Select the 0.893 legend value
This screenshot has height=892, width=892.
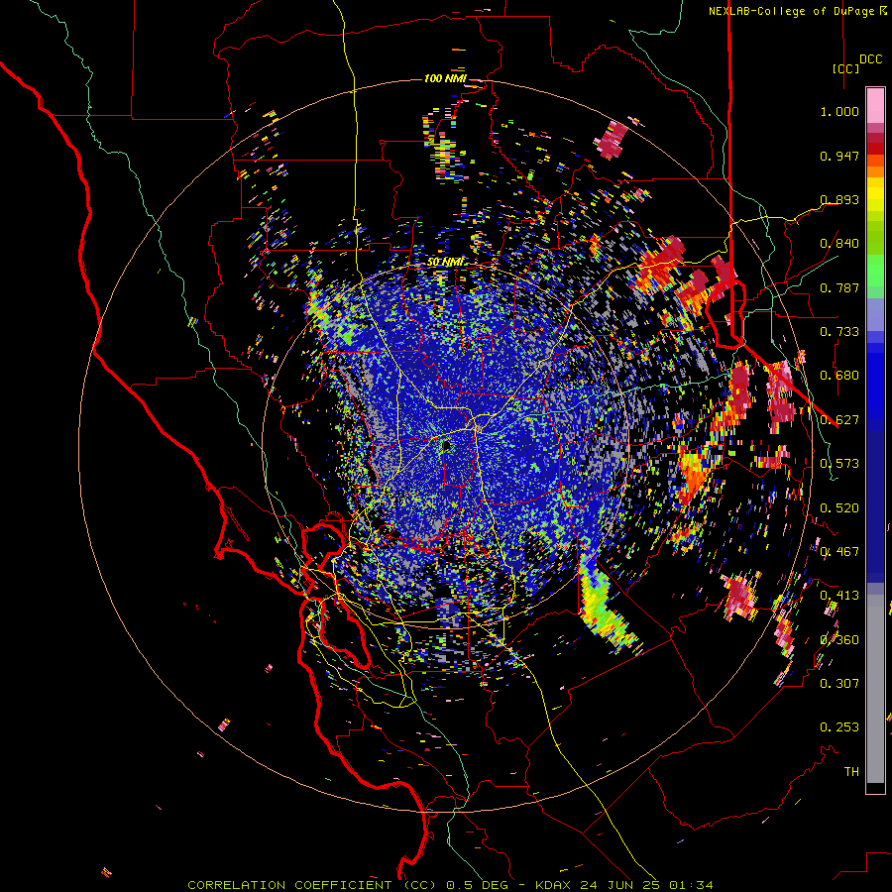point(839,199)
